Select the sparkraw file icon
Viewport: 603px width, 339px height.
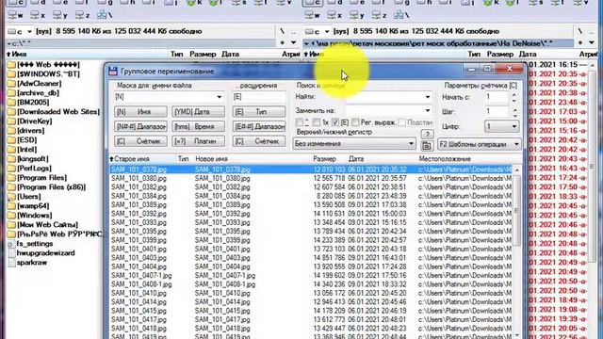click(11, 263)
